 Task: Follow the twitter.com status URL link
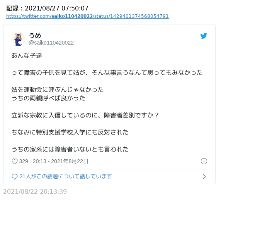coord(87,16)
